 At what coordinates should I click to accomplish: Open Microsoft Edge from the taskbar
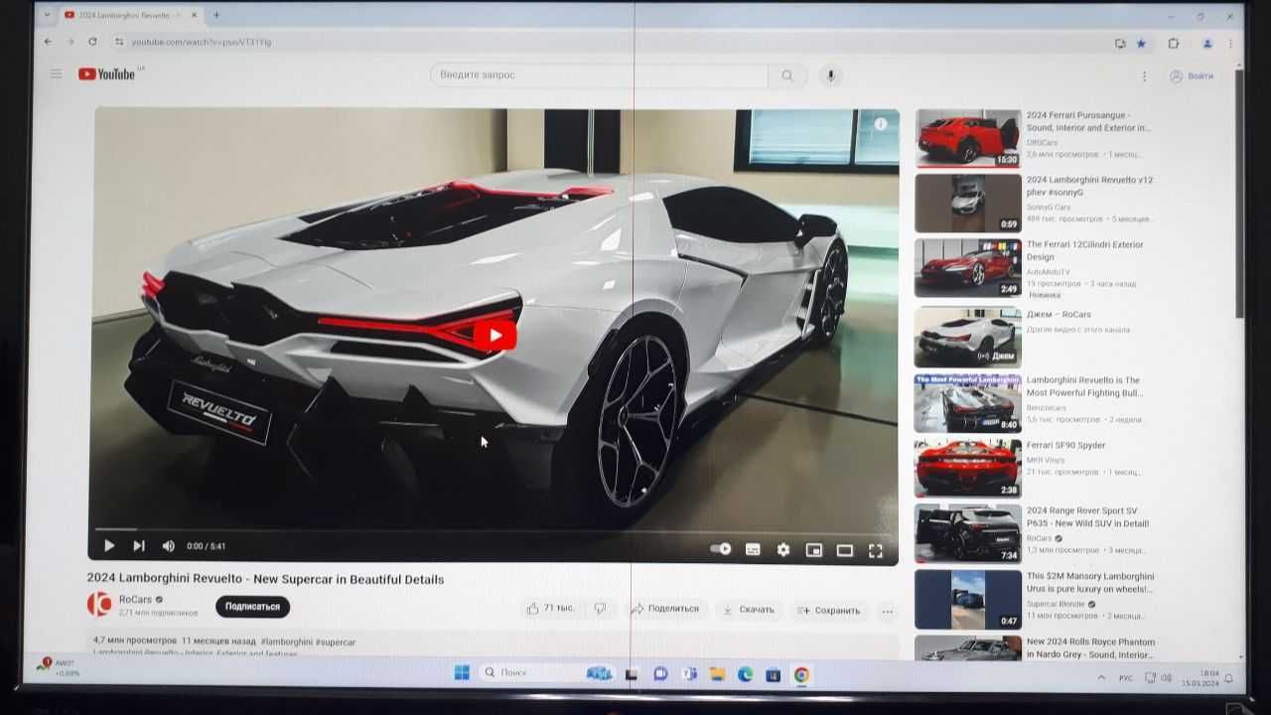[x=745, y=674]
